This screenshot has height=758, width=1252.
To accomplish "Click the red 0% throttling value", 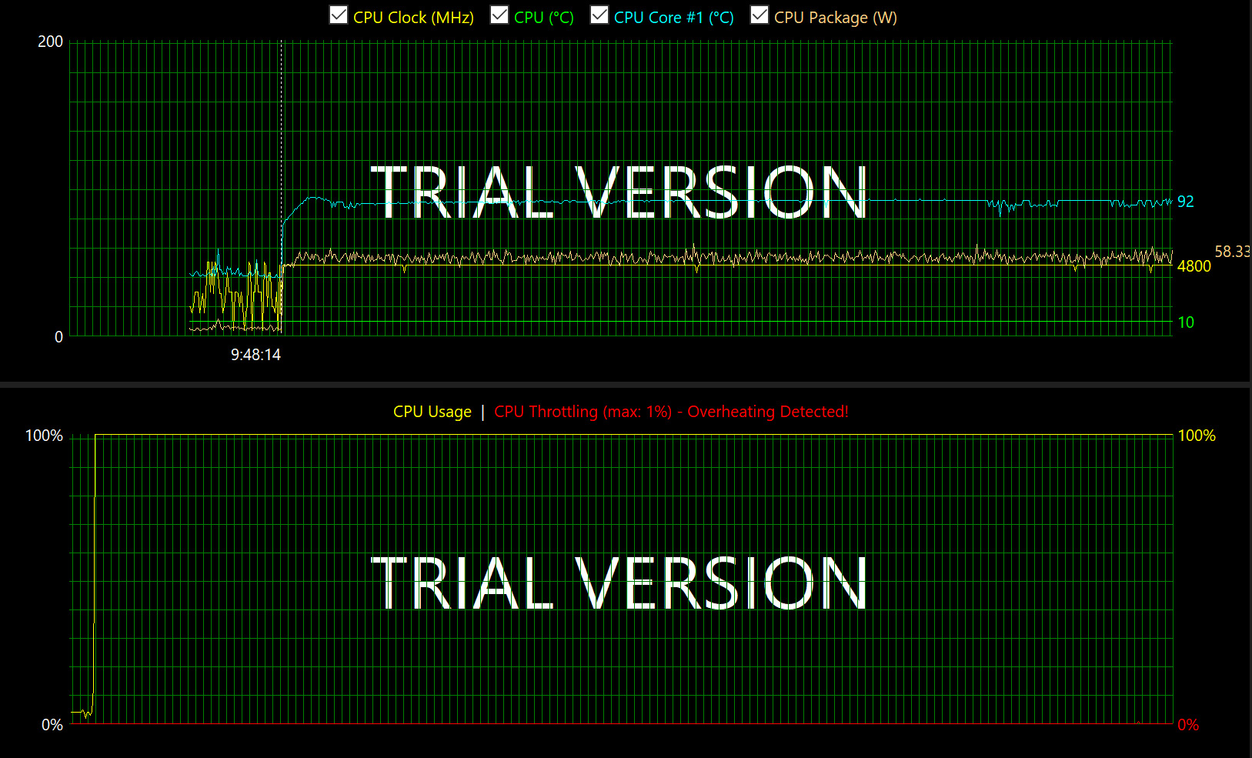I will coord(1188,725).
